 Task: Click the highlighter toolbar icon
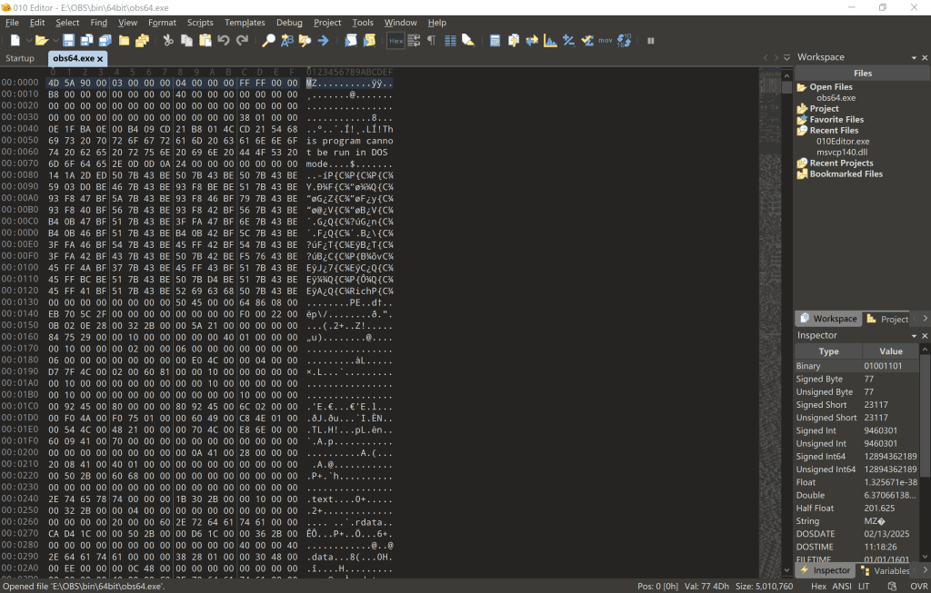pyautogui.click(x=468, y=40)
